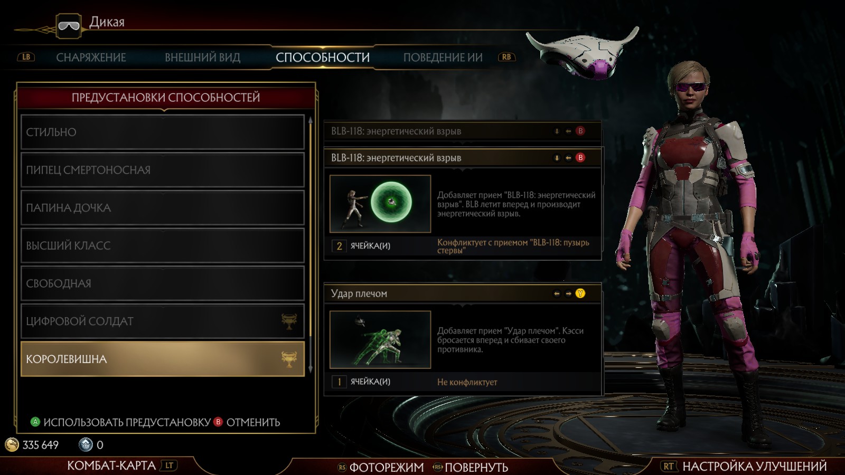The height and width of the screenshot is (475, 845).
Task: Switch to the ВНЕШНИЙ ВИД tab
Action: (202, 58)
